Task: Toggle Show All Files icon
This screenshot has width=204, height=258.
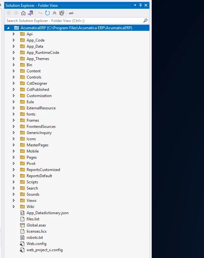Action: coord(62,13)
